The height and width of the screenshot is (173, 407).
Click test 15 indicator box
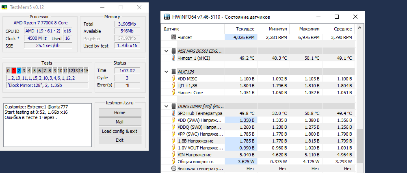86,71
